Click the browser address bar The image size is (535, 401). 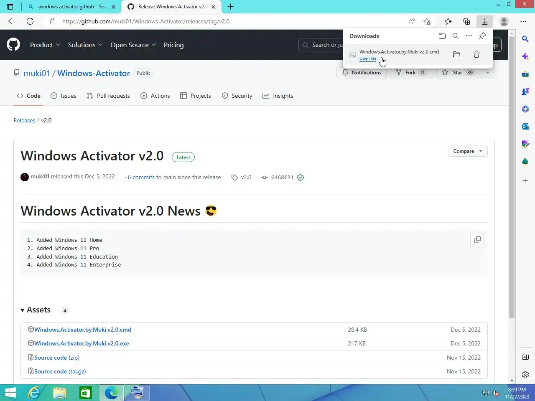click(x=234, y=21)
